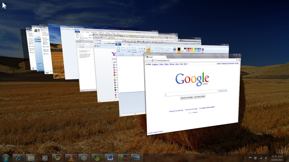Click the Buscar con Google button
The width and height of the screenshot is (289, 162).
click(186, 97)
